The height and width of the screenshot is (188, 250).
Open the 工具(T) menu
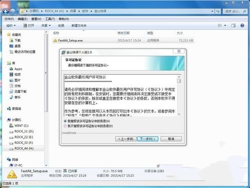(x=50, y=19)
